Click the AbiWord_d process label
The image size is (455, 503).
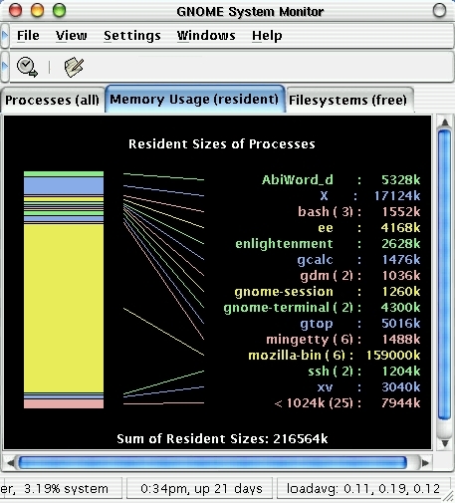point(298,179)
